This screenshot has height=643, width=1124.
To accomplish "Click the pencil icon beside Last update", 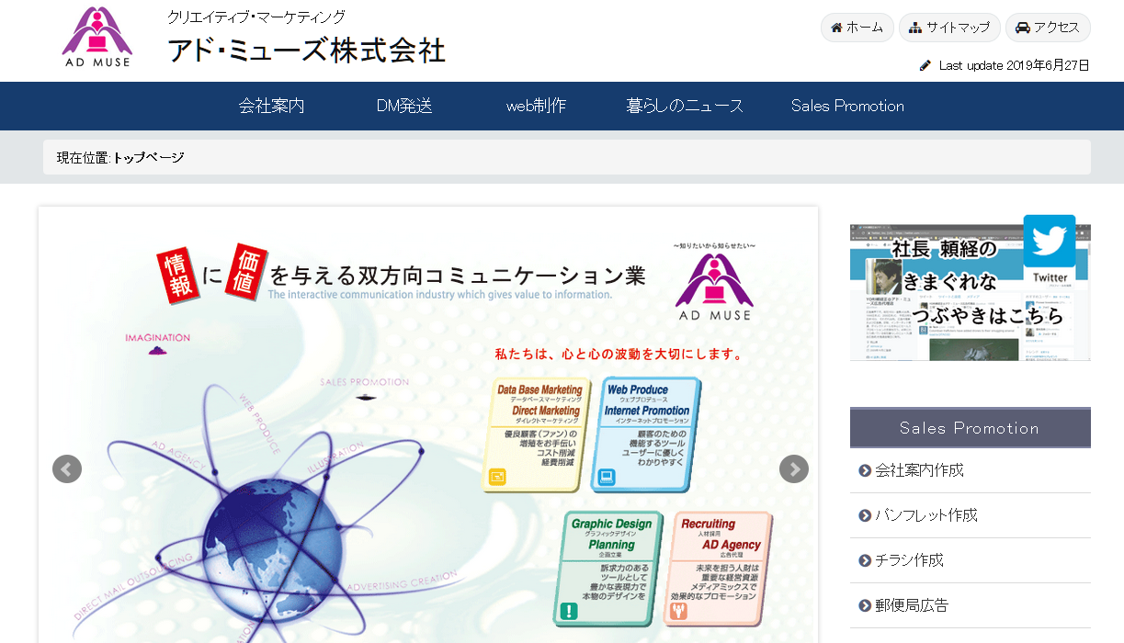I will click(925, 65).
